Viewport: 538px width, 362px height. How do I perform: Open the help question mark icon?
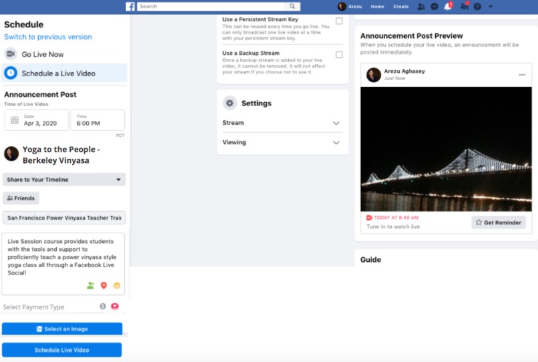click(x=477, y=7)
